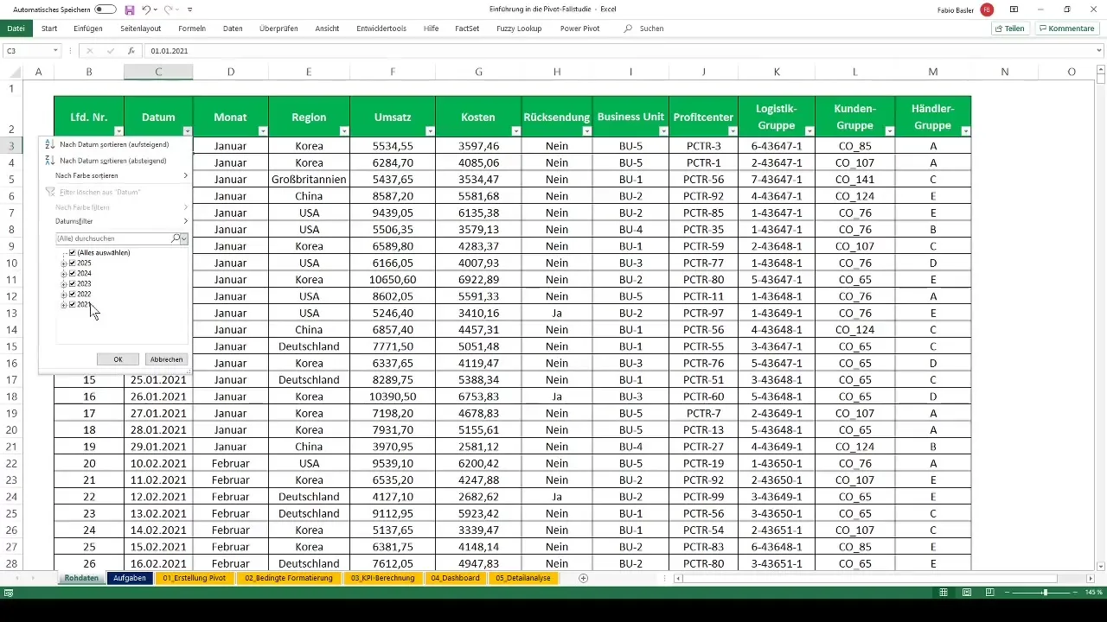Click Abbrechen in the filter menu
The image size is (1107, 622).
166,359
